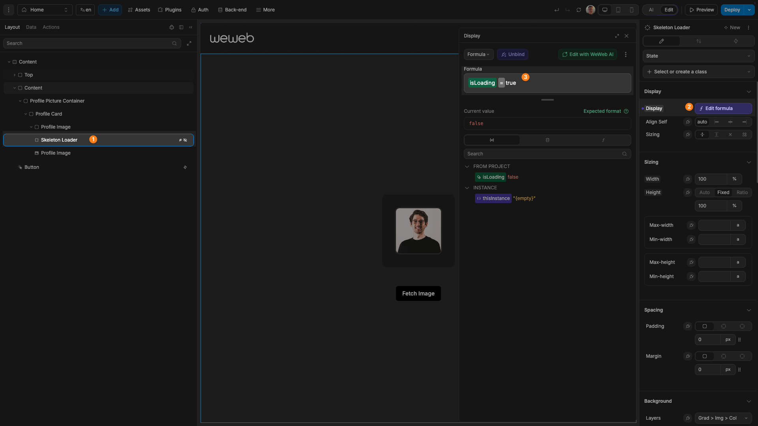Switch to mobile phone preview icon

click(x=631, y=10)
